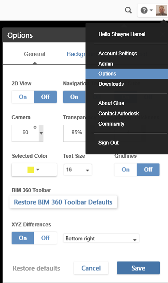Click Contact Autodesk menu entry

coord(119,113)
